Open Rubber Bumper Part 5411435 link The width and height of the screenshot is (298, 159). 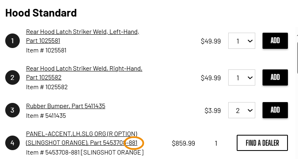(x=66, y=106)
